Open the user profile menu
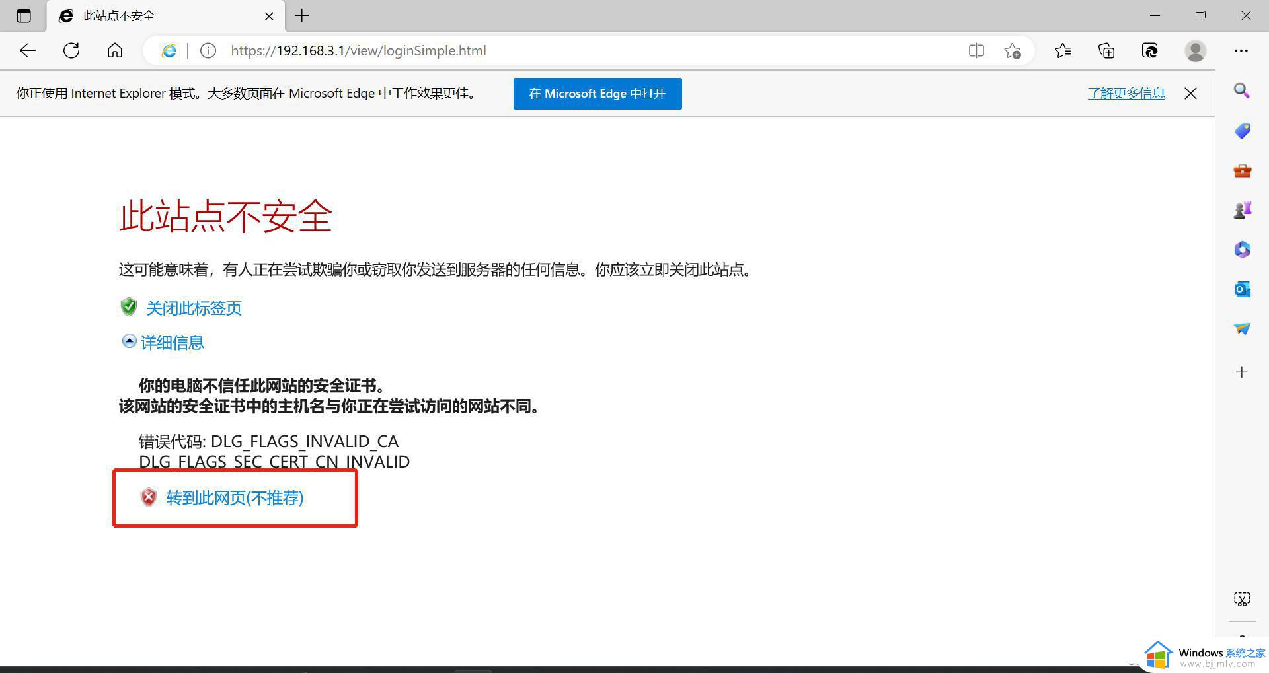 click(1195, 51)
